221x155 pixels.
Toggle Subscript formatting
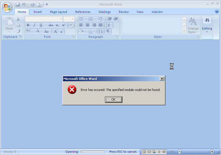click(57, 25)
